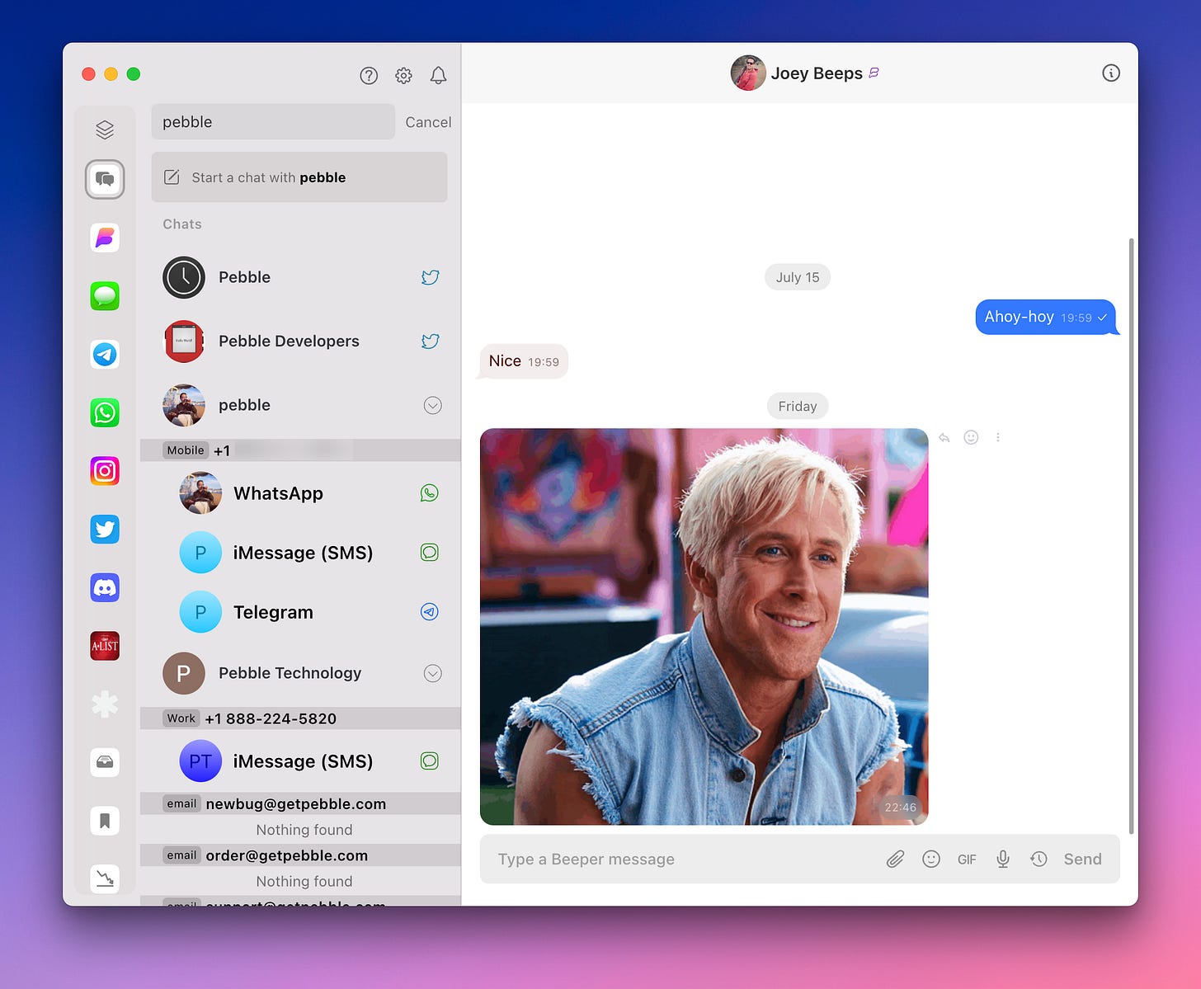Viewport: 1201px width, 989px height.
Task: Reply to the image message arrow icon
Action: click(944, 438)
